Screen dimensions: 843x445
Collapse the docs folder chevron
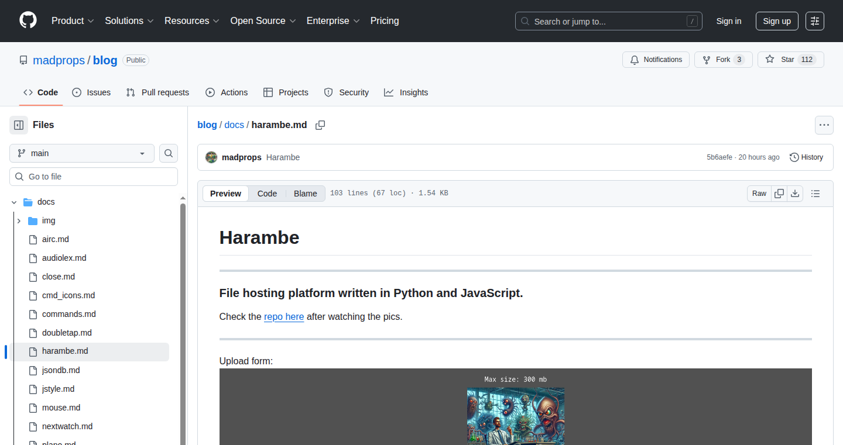coord(14,202)
